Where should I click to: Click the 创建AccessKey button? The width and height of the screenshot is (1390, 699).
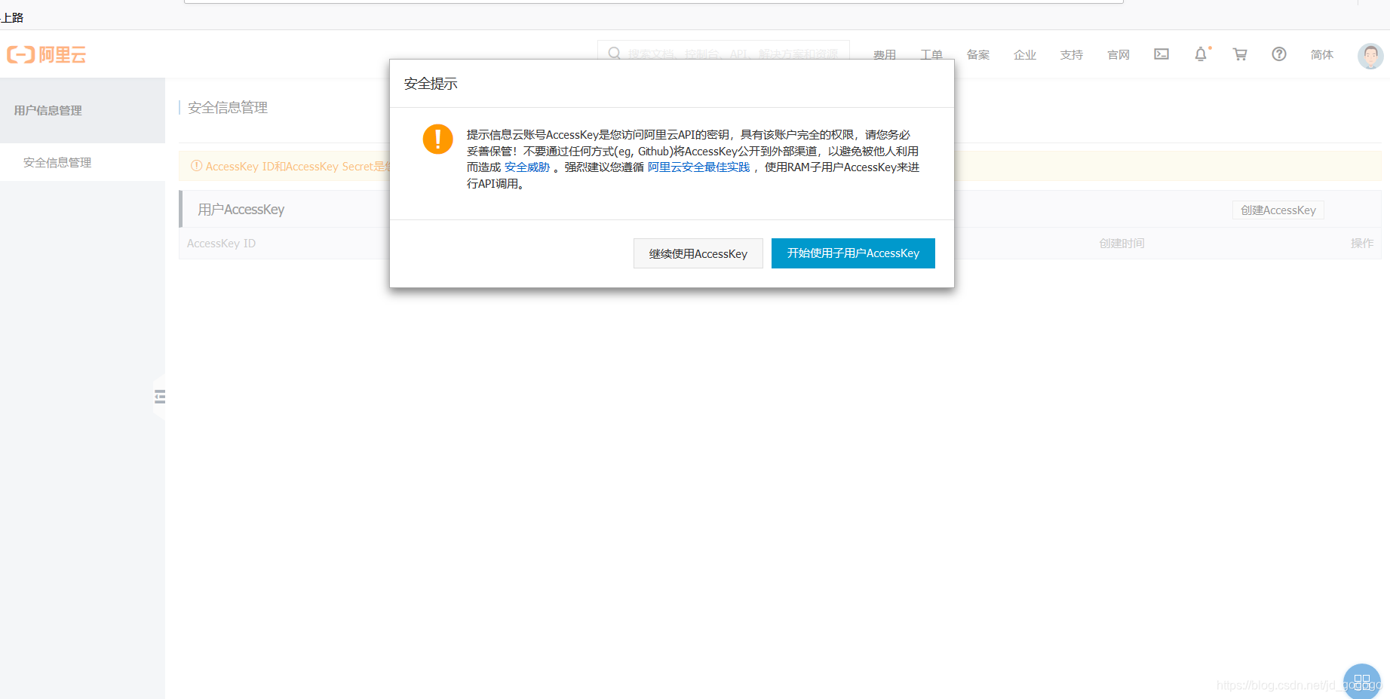(1278, 210)
